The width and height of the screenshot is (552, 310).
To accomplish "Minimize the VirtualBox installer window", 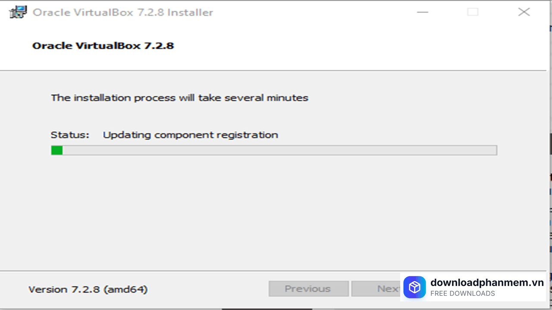I will tap(423, 12).
